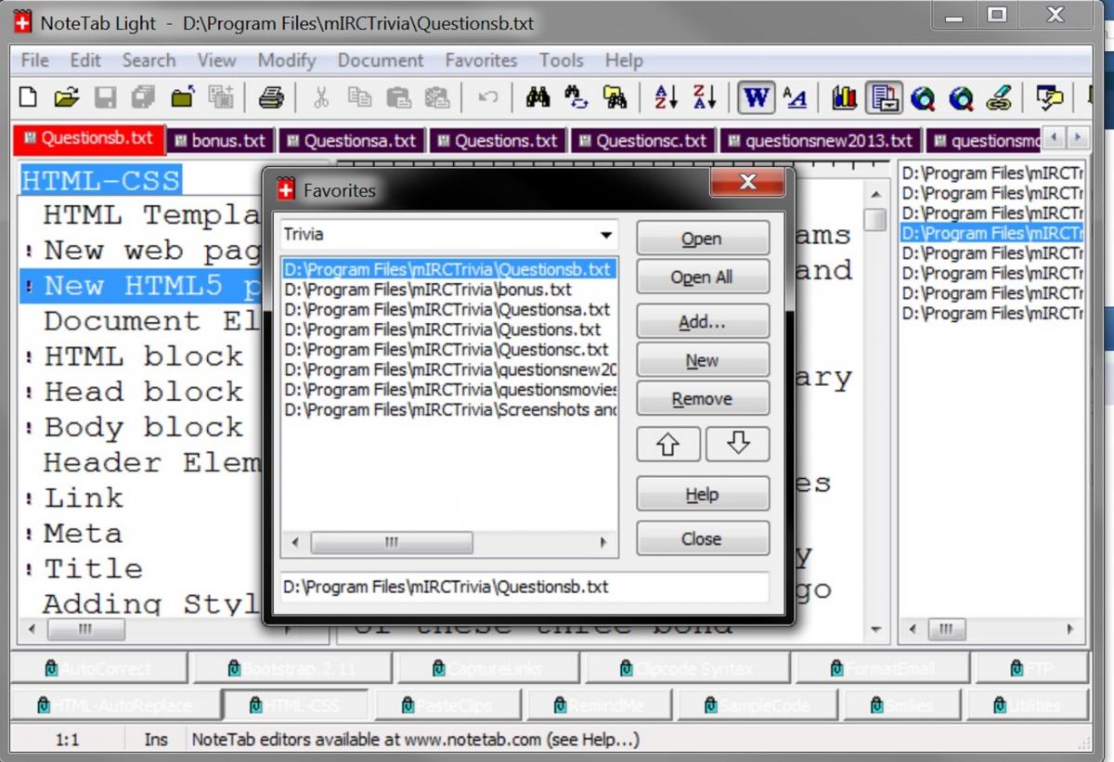
Task: Click the clip list horizontal scrollbar thumb
Action: pyautogui.click(x=85, y=629)
